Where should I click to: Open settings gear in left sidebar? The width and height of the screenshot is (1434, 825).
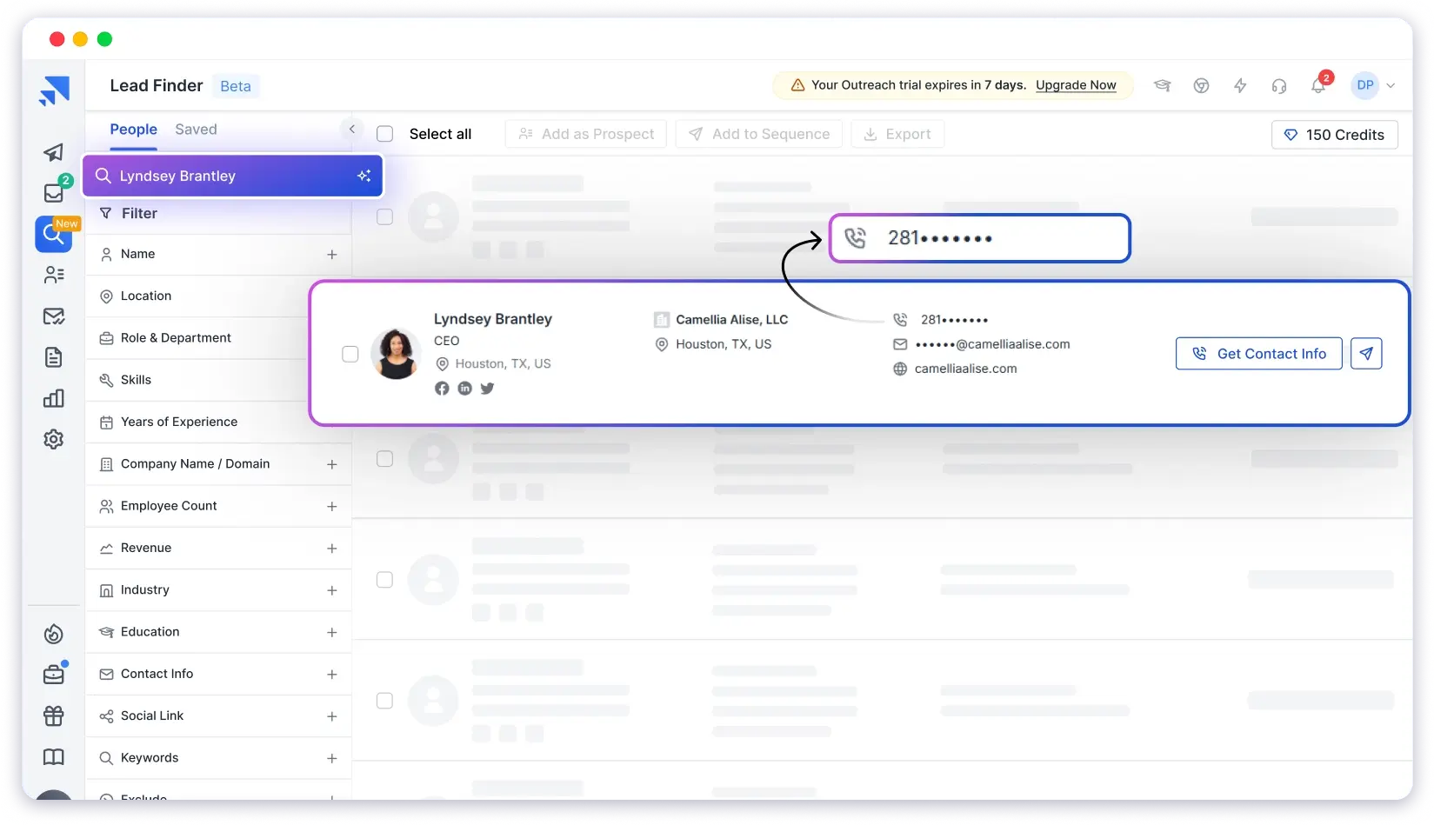[54, 440]
